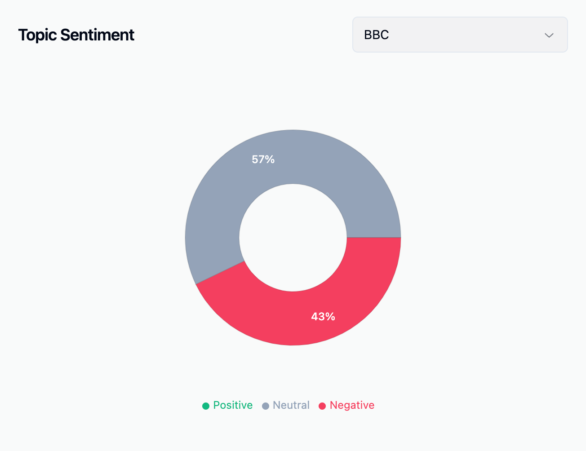Click the green Positive legend dot
586x451 pixels.
(x=206, y=406)
